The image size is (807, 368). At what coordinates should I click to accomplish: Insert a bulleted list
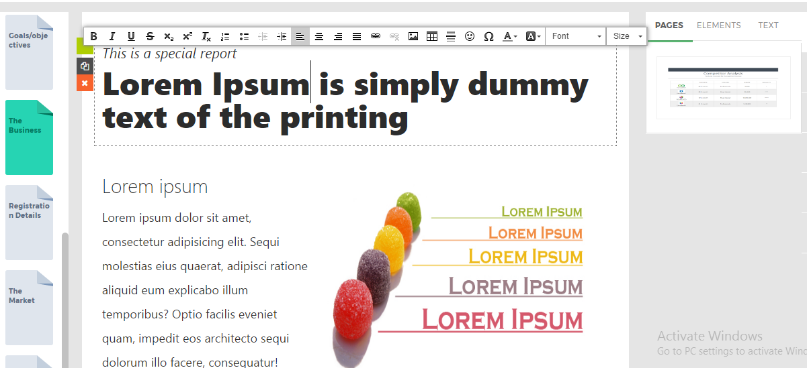(244, 36)
